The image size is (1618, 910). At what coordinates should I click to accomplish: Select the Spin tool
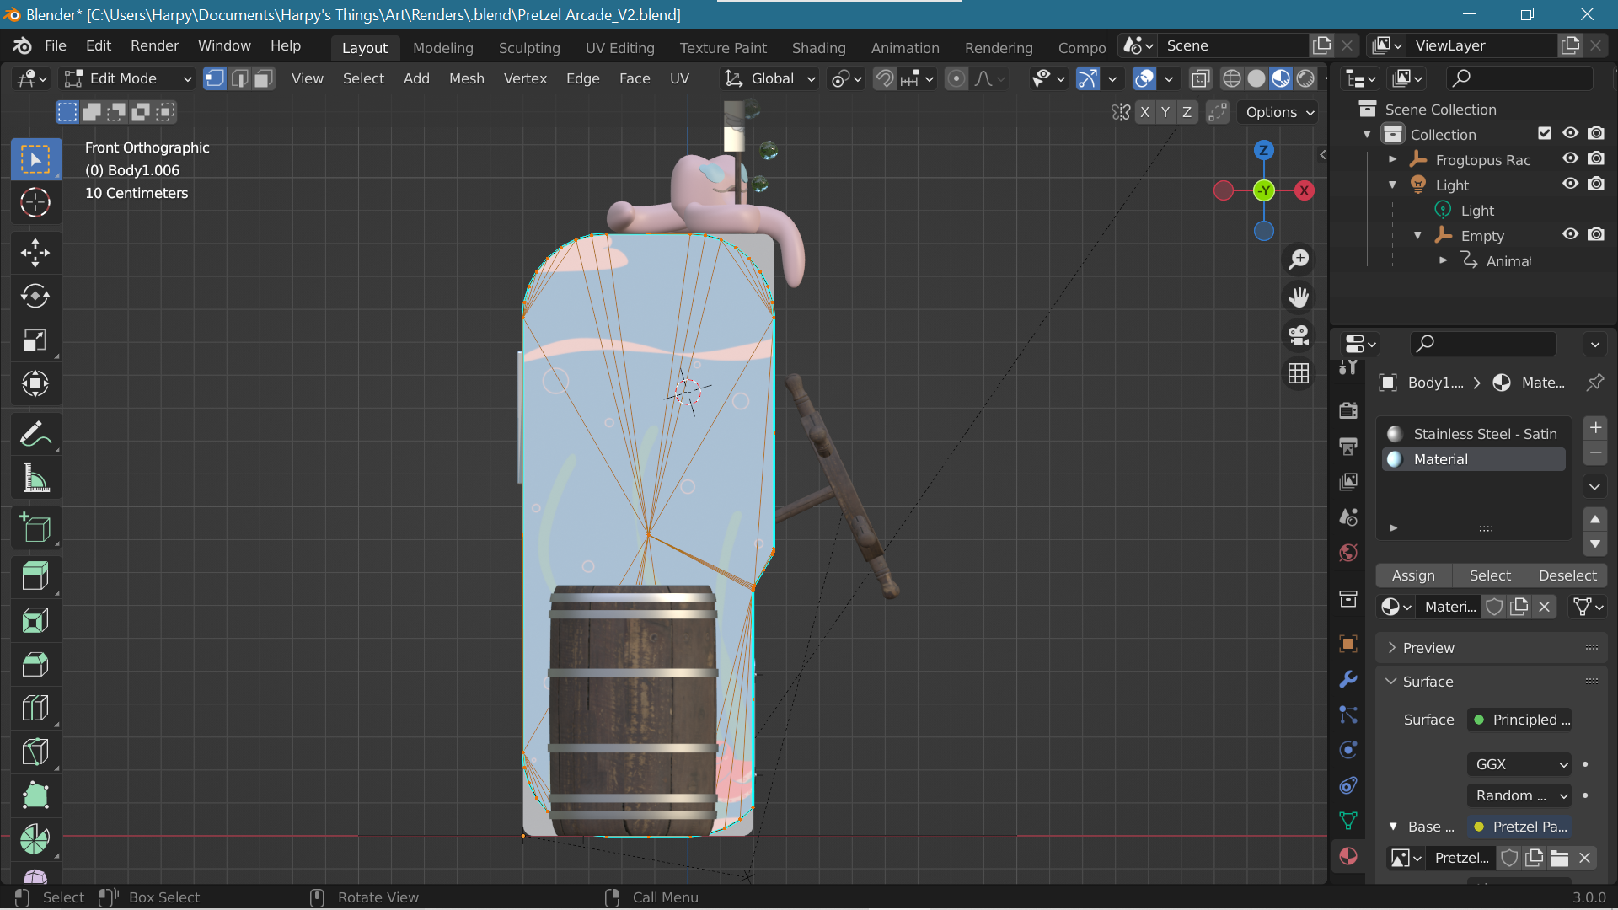tap(35, 839)
